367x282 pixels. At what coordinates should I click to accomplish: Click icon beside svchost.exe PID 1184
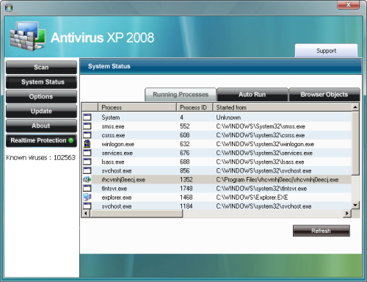(x=87, y=206)
